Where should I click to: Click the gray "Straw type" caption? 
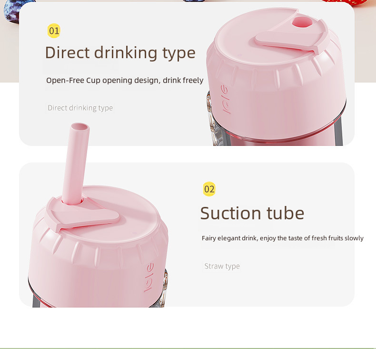coord(222,266)
